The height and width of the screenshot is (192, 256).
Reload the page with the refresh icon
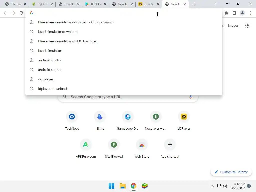pos(21,13)
